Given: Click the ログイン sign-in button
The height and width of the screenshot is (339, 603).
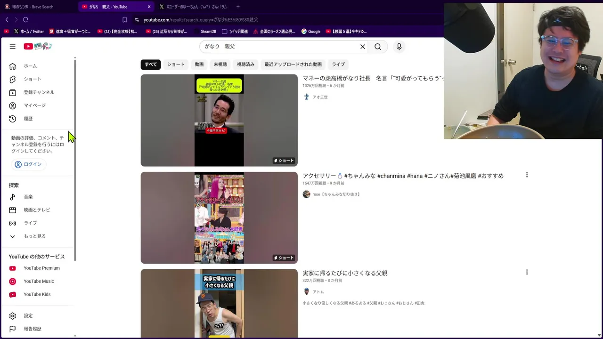Looking at the screenshot, I should click(x=28, y=164).
